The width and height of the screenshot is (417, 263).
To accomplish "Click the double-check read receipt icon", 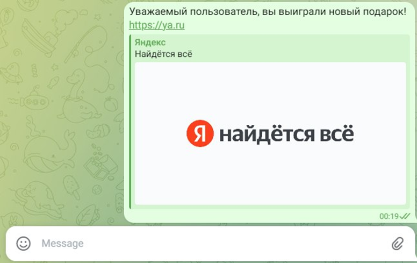I will [405, 216].
